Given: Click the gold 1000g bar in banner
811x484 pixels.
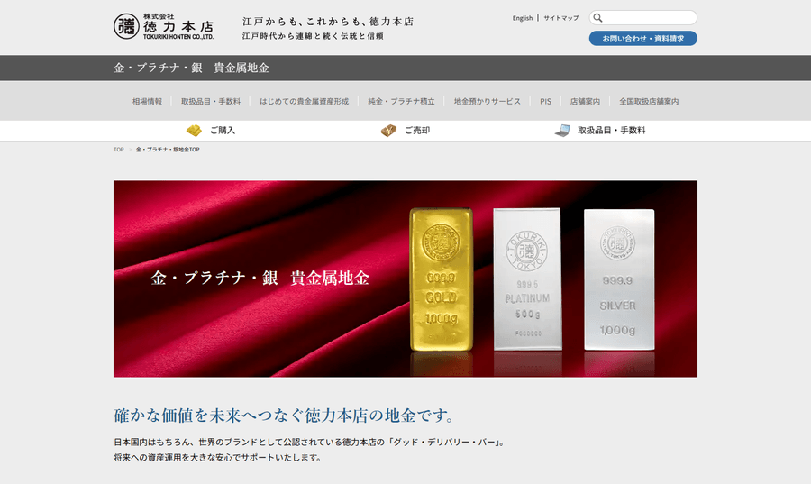Looking at the screenshot, I should click(x=442, y=279).
